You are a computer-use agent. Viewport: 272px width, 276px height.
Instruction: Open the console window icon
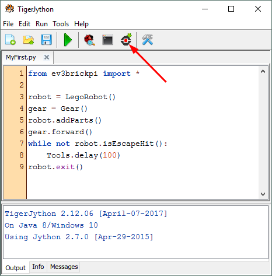(x=107, y=40)
